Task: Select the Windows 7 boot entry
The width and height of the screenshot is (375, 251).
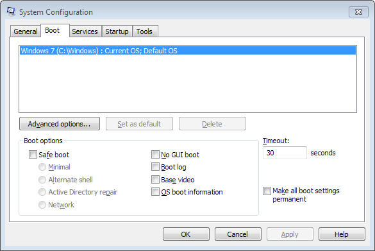Action: [188, 51]
